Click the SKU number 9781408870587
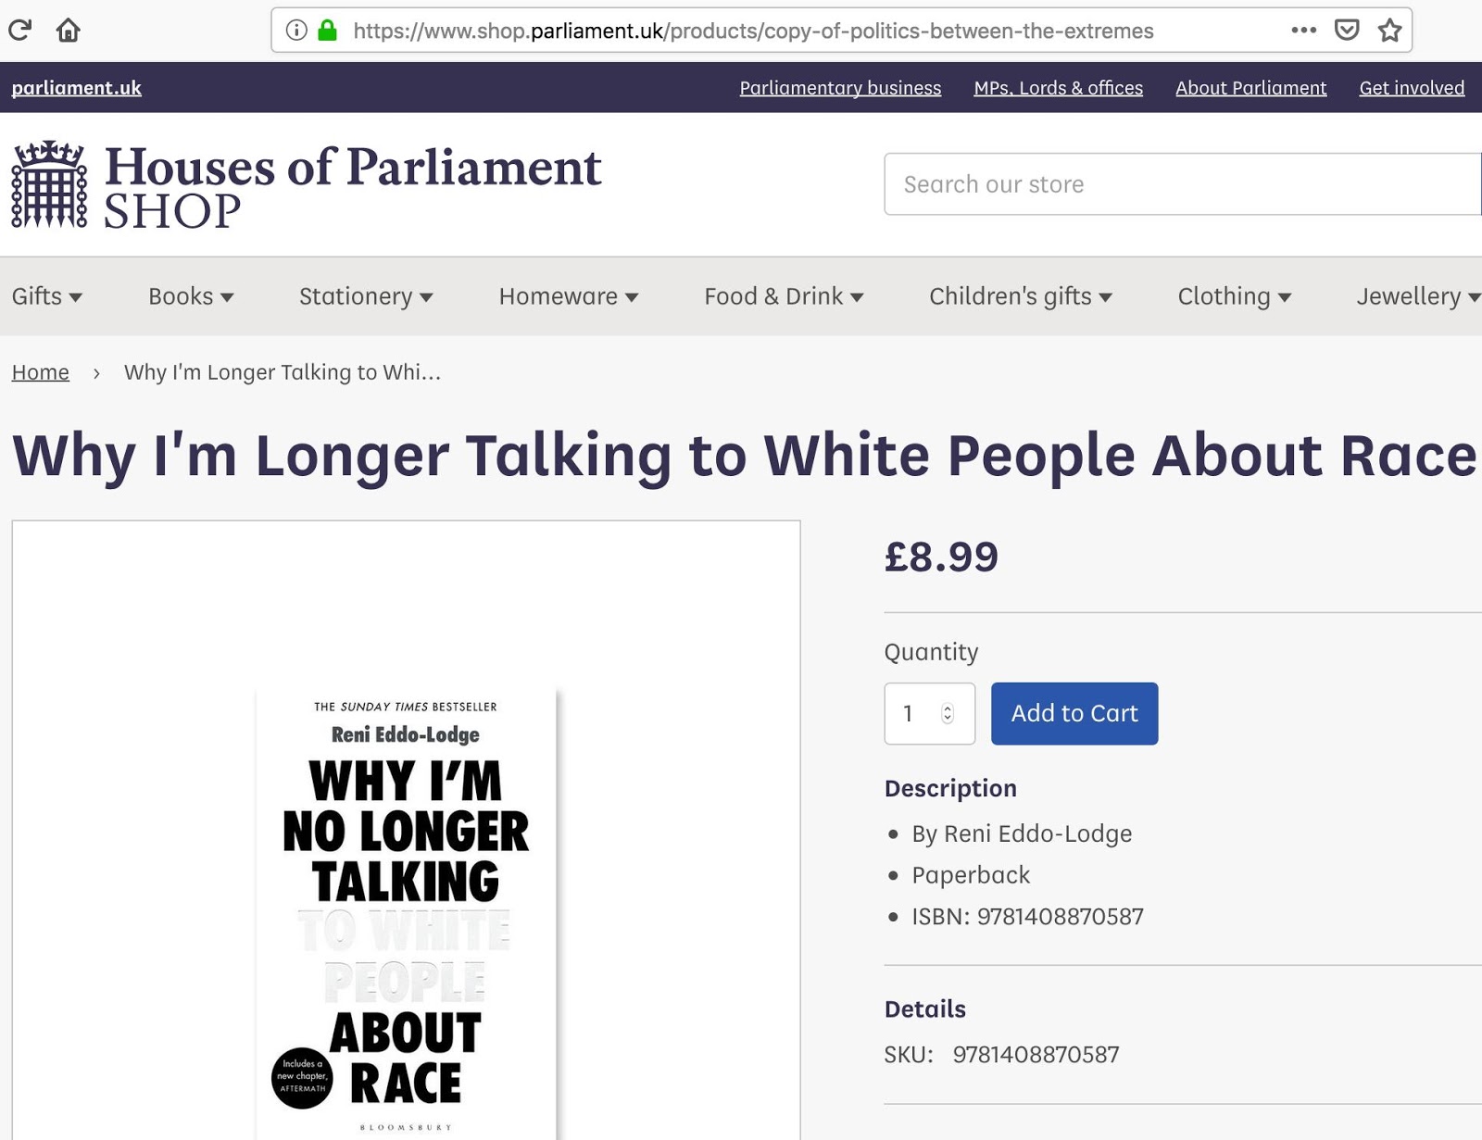1482x1140 pixels. (1036, 1055)
